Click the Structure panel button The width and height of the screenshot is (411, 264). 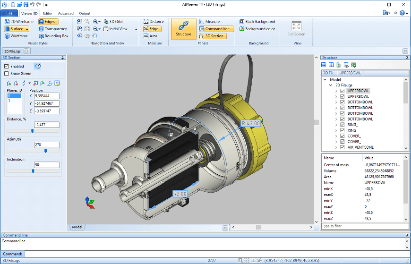[183, 28]
